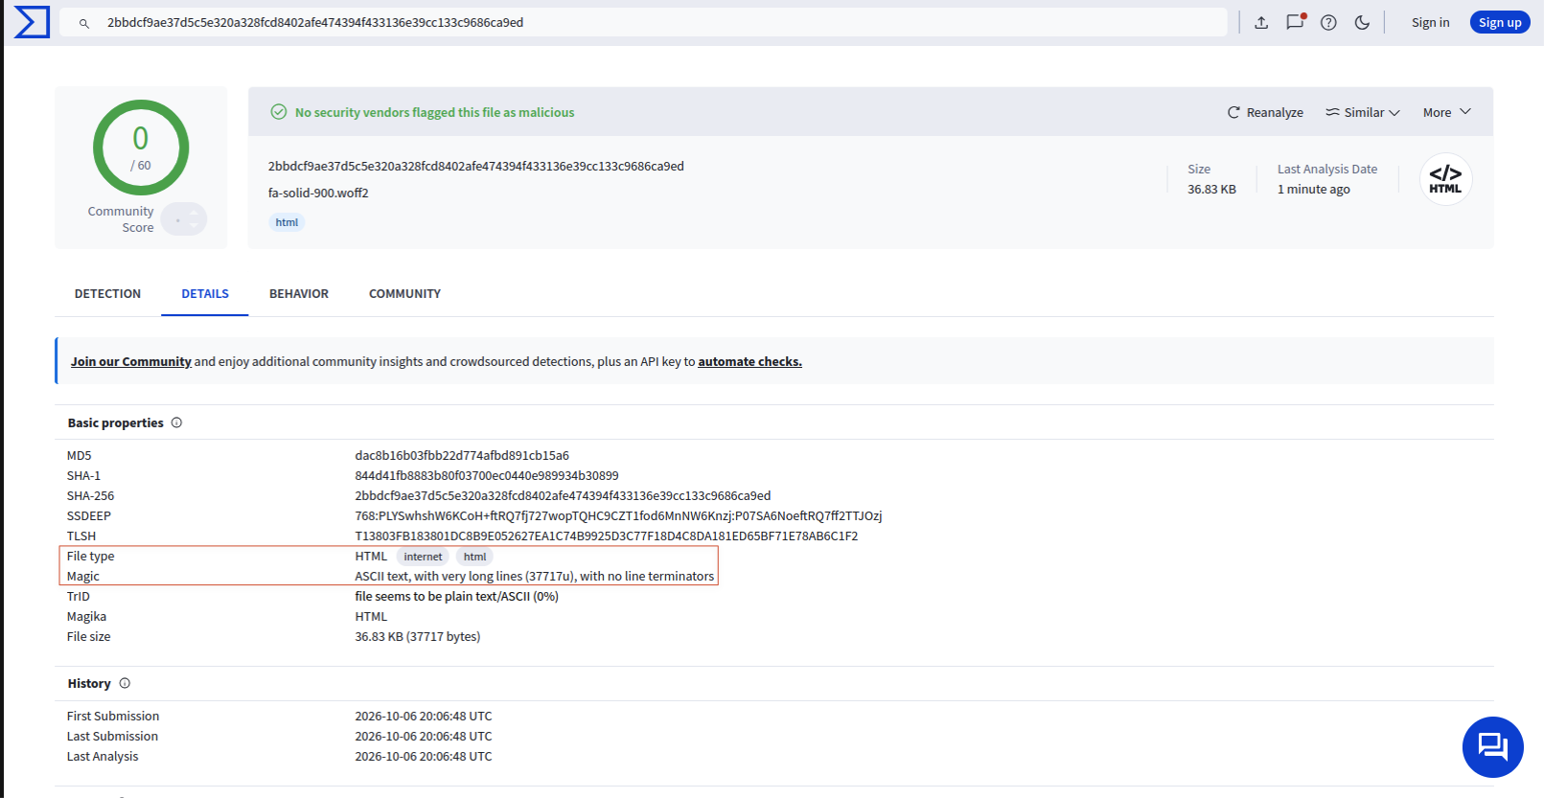The height and width of the screenshot is (798, 1544).
Task: Select the SSDEEP hash value
Action: coord(618,515)
